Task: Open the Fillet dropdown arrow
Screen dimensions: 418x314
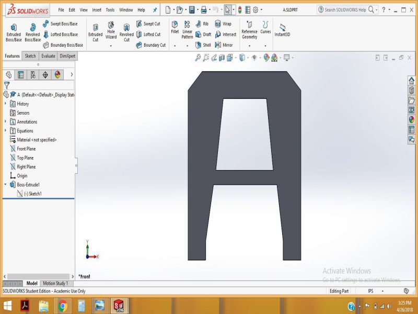Action: tap(175, 46)
